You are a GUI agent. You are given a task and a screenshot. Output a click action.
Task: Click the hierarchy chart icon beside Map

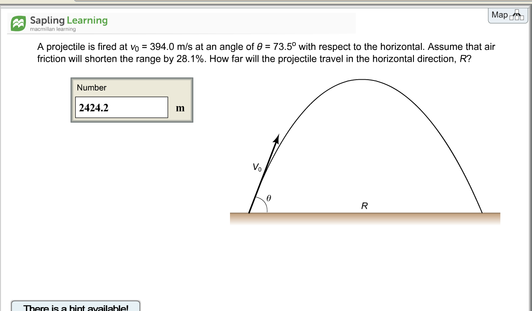pos(517,15)
